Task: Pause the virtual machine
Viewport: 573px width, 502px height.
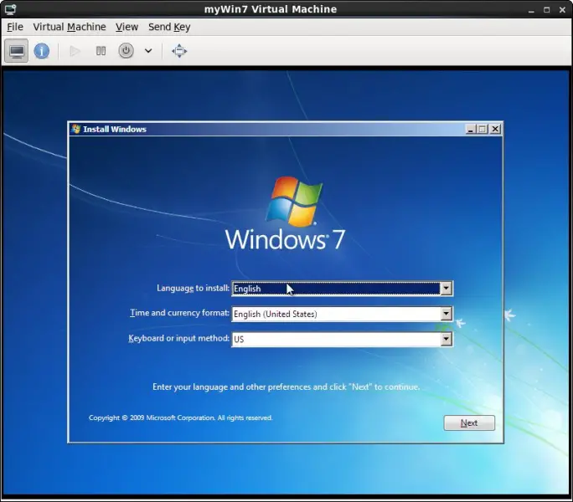Action: [x=101, y=51]
